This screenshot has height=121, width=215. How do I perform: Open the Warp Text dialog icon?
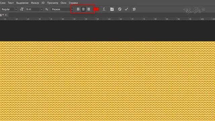click(x=104, y=9)
